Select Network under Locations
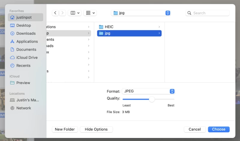 click(x=24, y=108)
